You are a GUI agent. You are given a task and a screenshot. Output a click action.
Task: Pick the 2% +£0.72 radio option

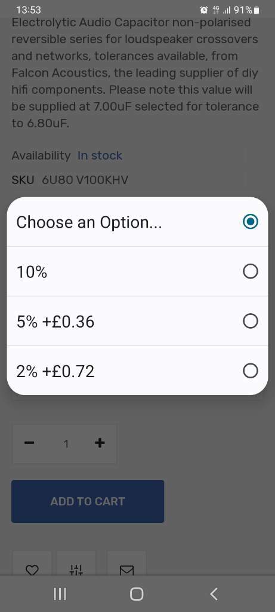(x=250, y=371)
